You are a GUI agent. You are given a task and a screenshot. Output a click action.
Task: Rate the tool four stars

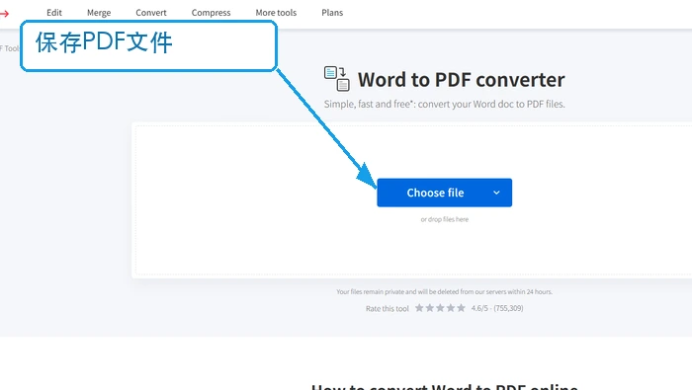tap(451, 308)
